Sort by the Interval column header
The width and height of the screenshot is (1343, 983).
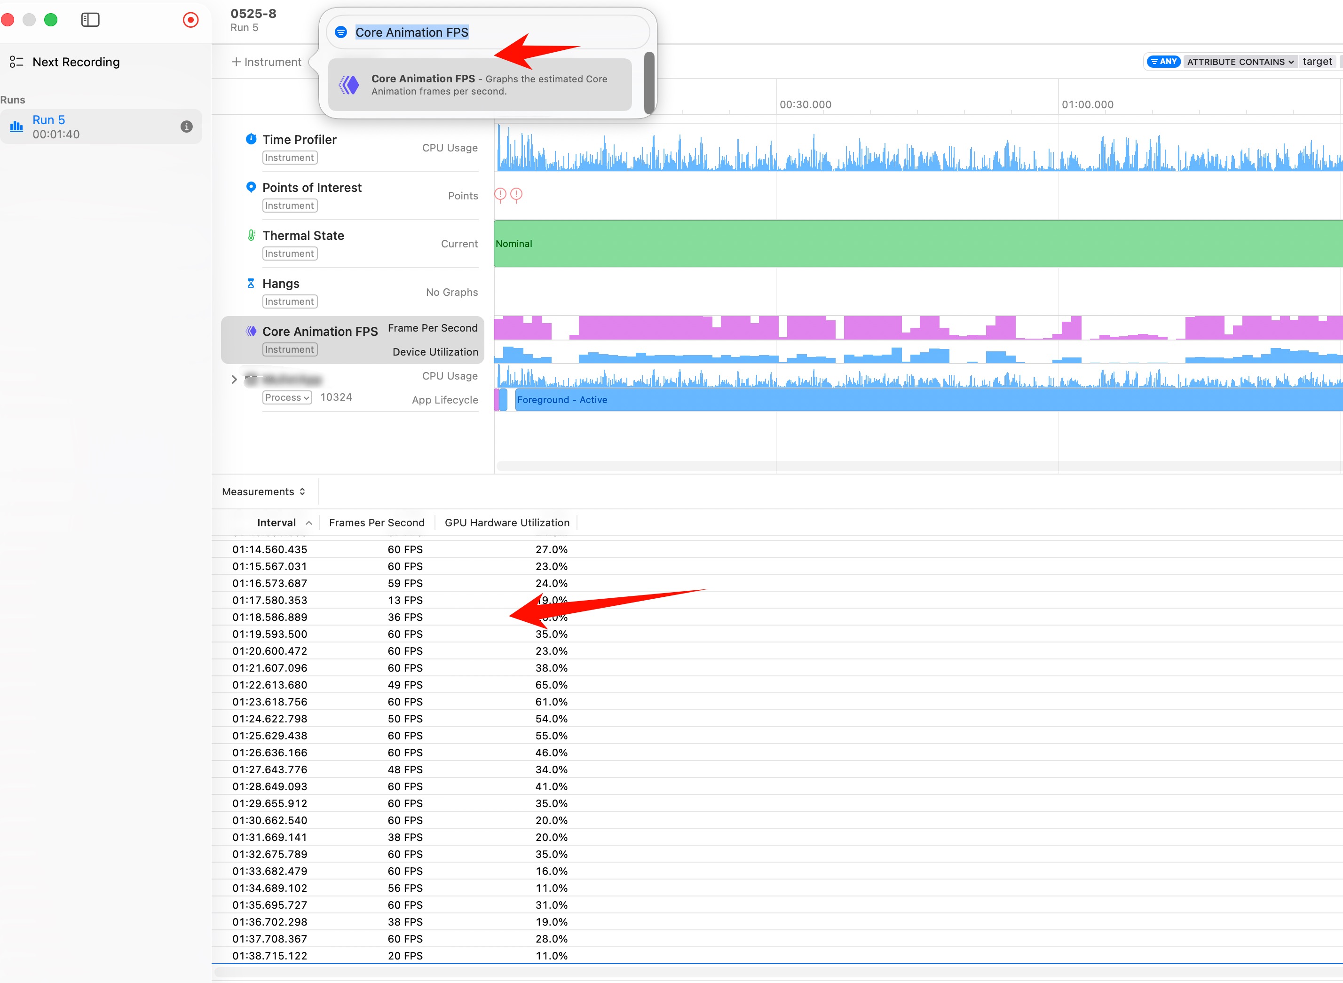(x=276, y=523)
